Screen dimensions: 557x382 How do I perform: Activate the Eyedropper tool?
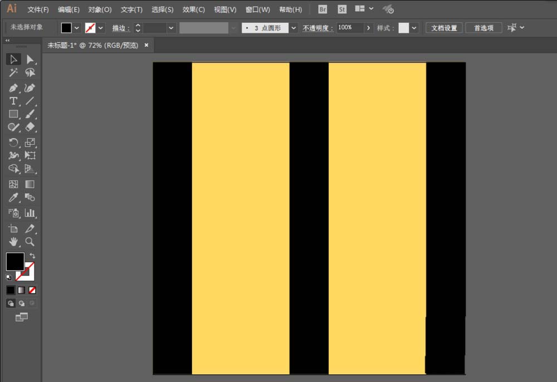[13, 198]
